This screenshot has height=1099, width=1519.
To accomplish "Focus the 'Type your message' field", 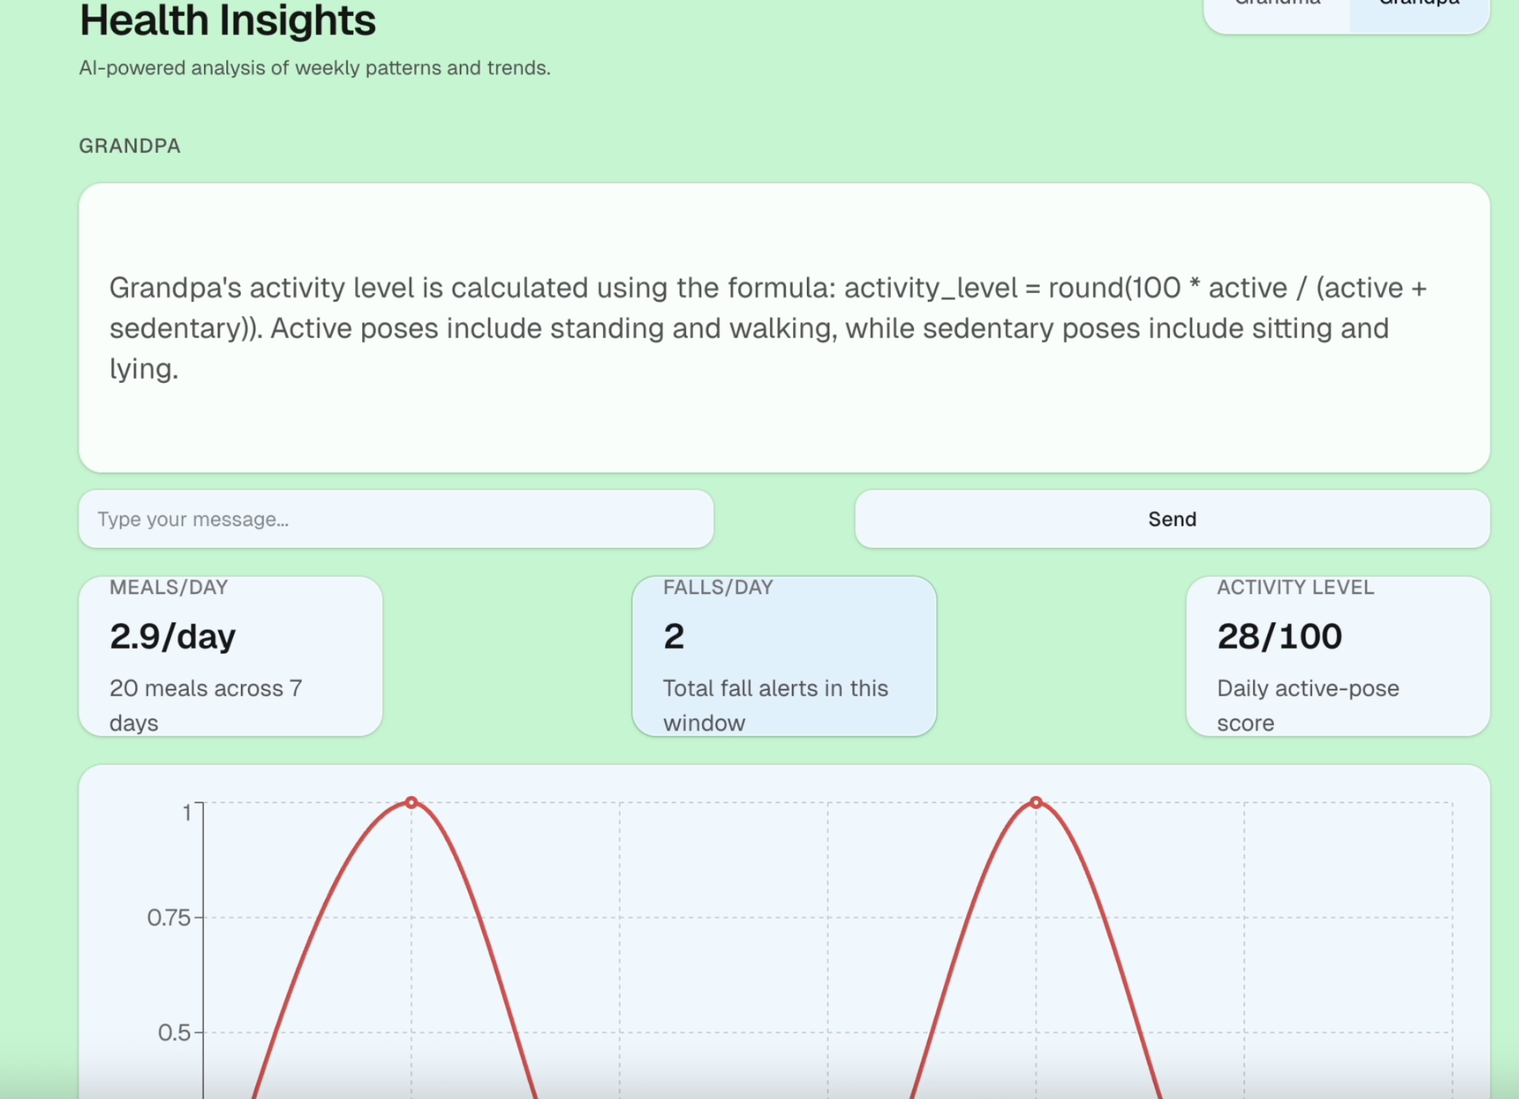I will click(x=395, y=519).
